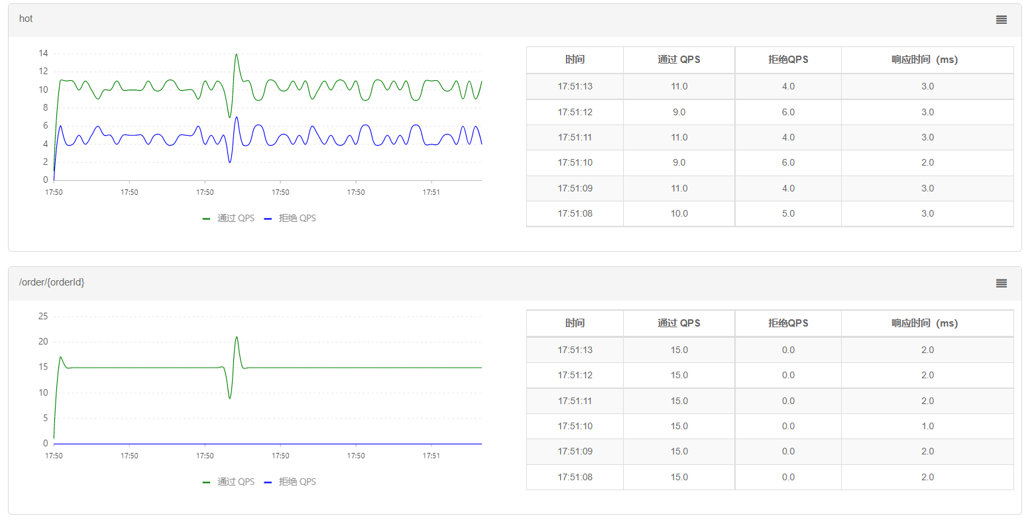This screenshot has height=520, width=1028.
Task: Click the 17:51 axis label in hot chart
Action: (431, 192)
